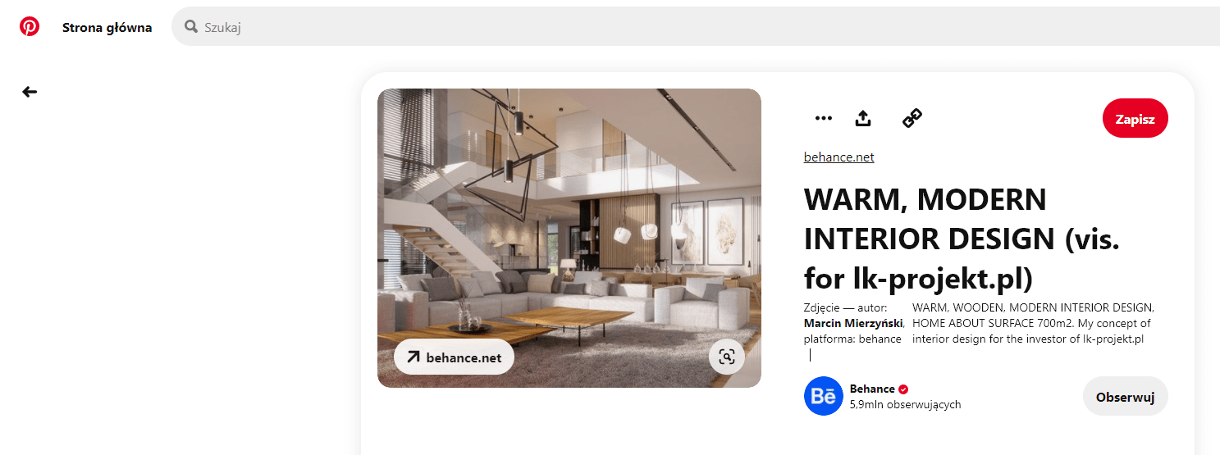
Task: Share the pin via upload icon
Action: (863, 118)
